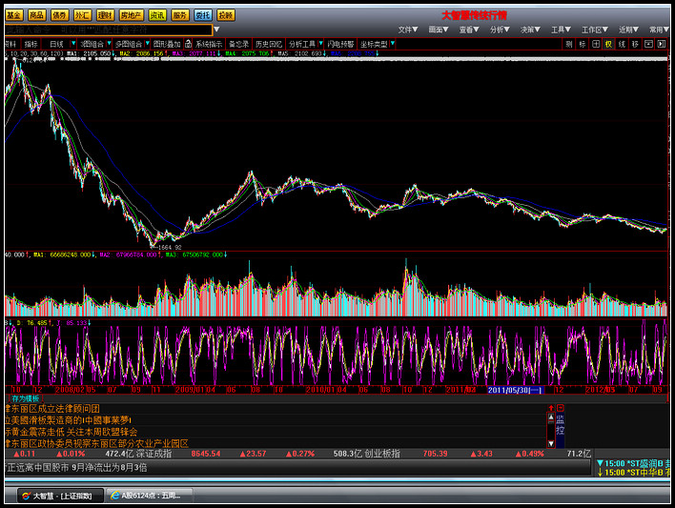Focus the command input field
This screenshot has height=508, width=675.
tap(109, 30)
